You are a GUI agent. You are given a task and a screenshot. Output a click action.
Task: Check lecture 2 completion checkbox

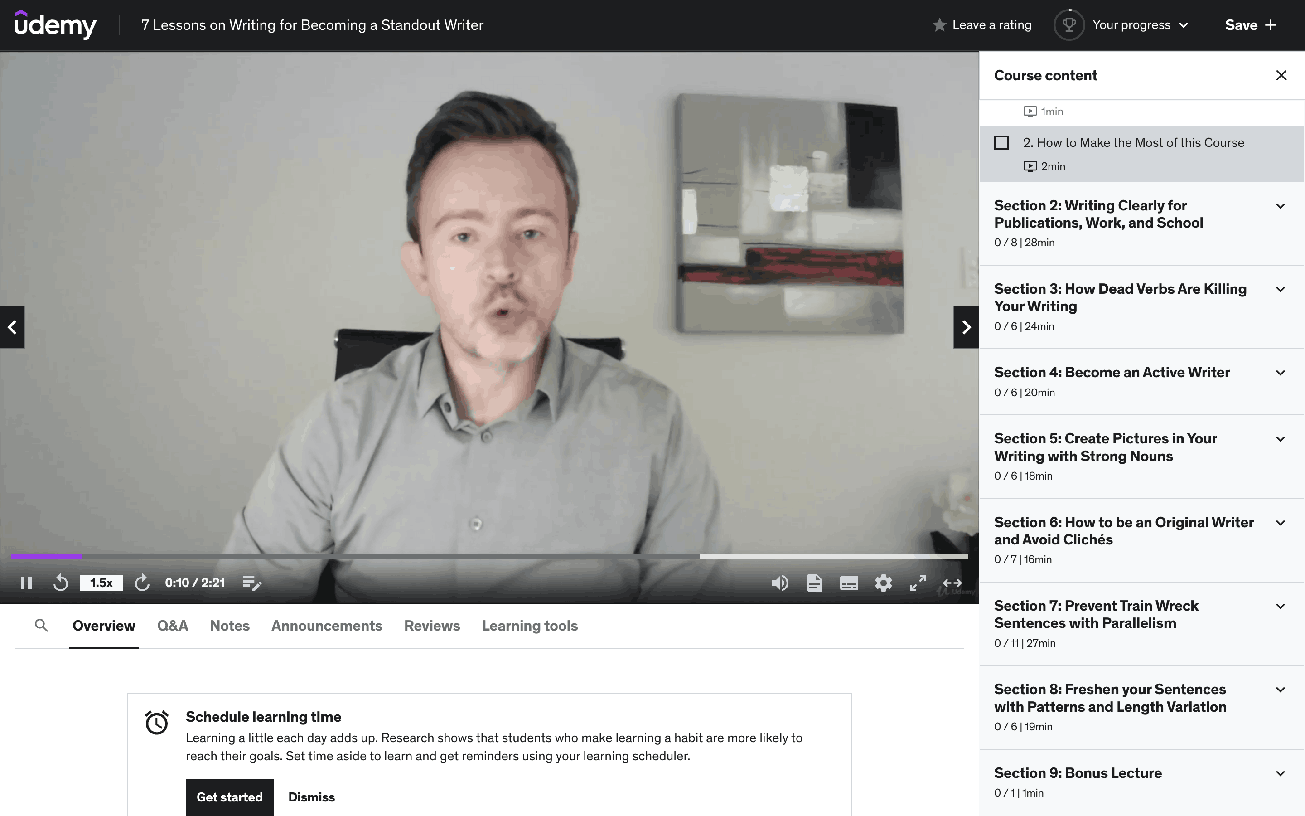click(1001, 143)
